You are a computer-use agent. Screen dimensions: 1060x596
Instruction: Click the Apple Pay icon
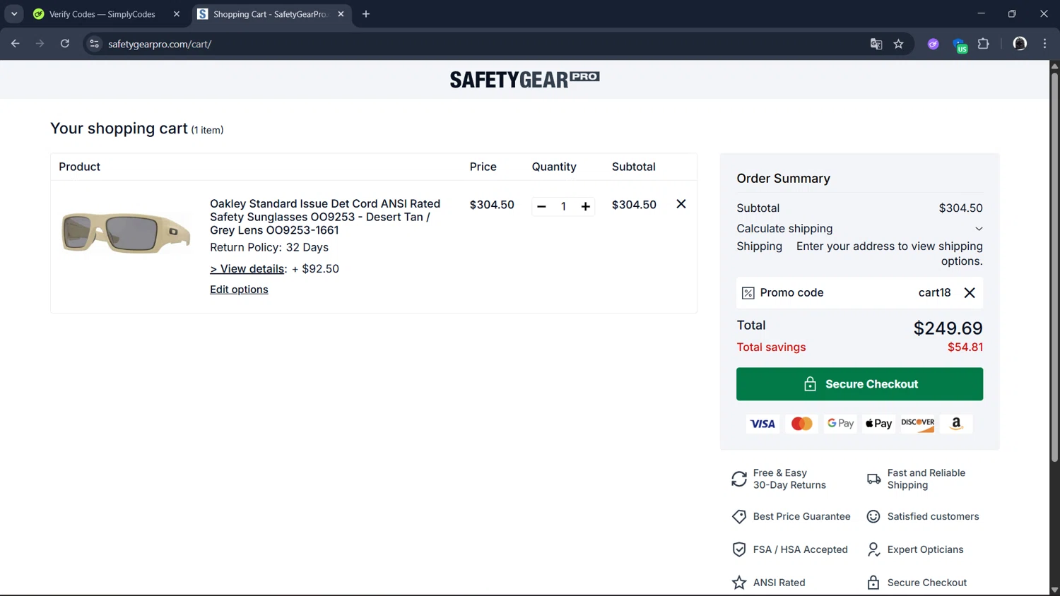[x=878, y=424]
